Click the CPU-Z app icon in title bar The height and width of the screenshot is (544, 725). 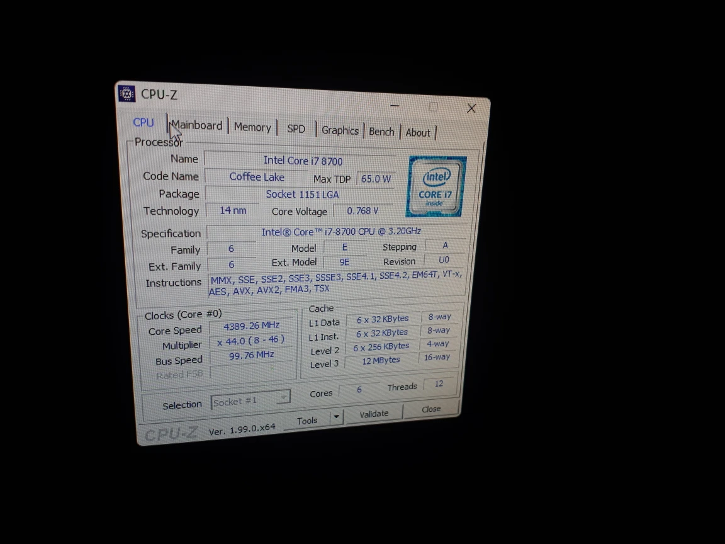click(126, 93)
